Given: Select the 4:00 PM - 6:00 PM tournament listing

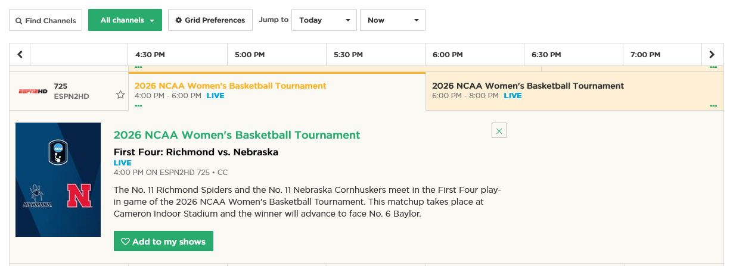Looking at the screenshot, I should click(x=230, y=86).
